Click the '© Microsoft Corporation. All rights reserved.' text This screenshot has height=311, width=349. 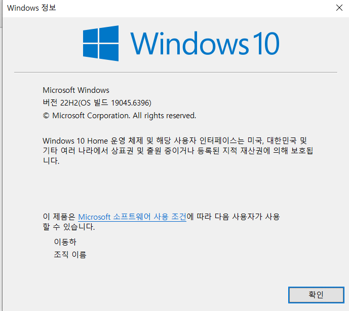120,116
